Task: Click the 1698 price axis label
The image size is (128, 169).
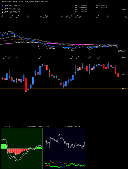Action: 124,9
